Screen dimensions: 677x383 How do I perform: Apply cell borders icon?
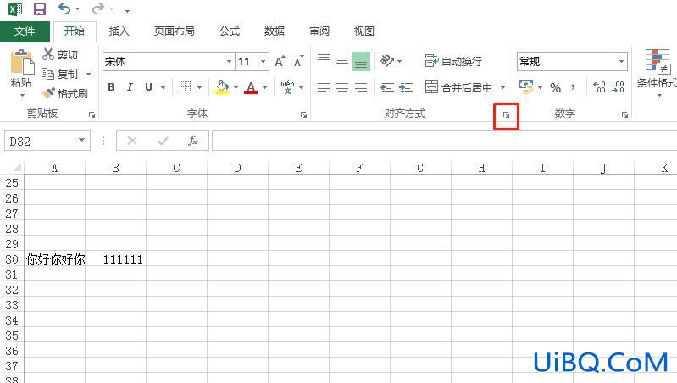[x=186, y=87]
